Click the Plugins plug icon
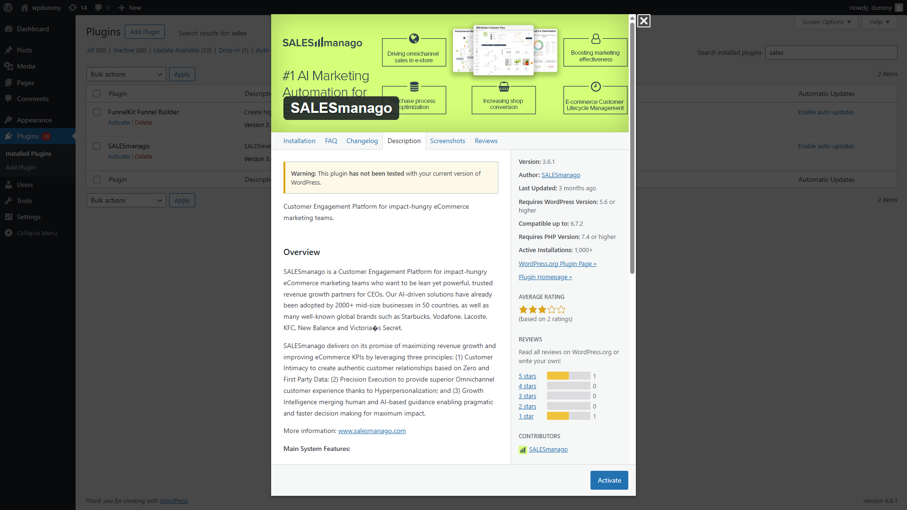 click(9, 136)
